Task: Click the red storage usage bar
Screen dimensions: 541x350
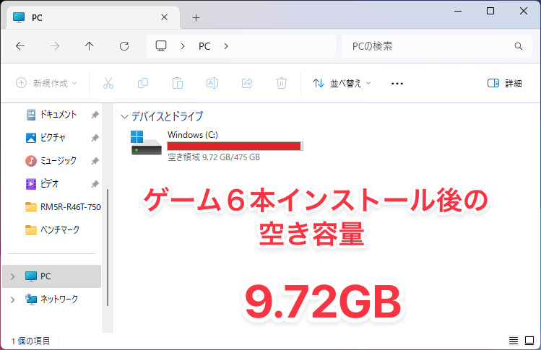Action: pos(235,146)
